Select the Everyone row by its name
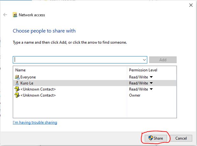This screenshot has height=146, width=197. [x=28, y=77]
